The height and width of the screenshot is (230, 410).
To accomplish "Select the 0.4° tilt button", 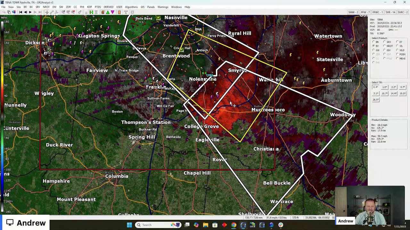I will click(x=376, y=87).
